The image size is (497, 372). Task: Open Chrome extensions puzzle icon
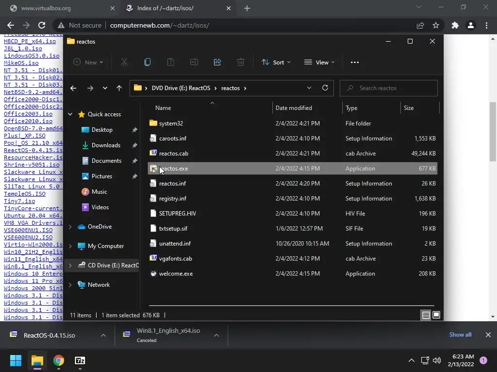455,25
